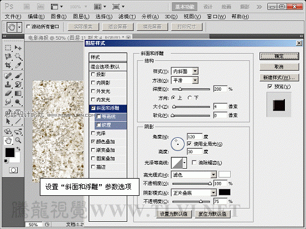The image size is (306, 229).
Task: Enable the 内阴影 inner shadow checkbox
Action: point(93,83)
